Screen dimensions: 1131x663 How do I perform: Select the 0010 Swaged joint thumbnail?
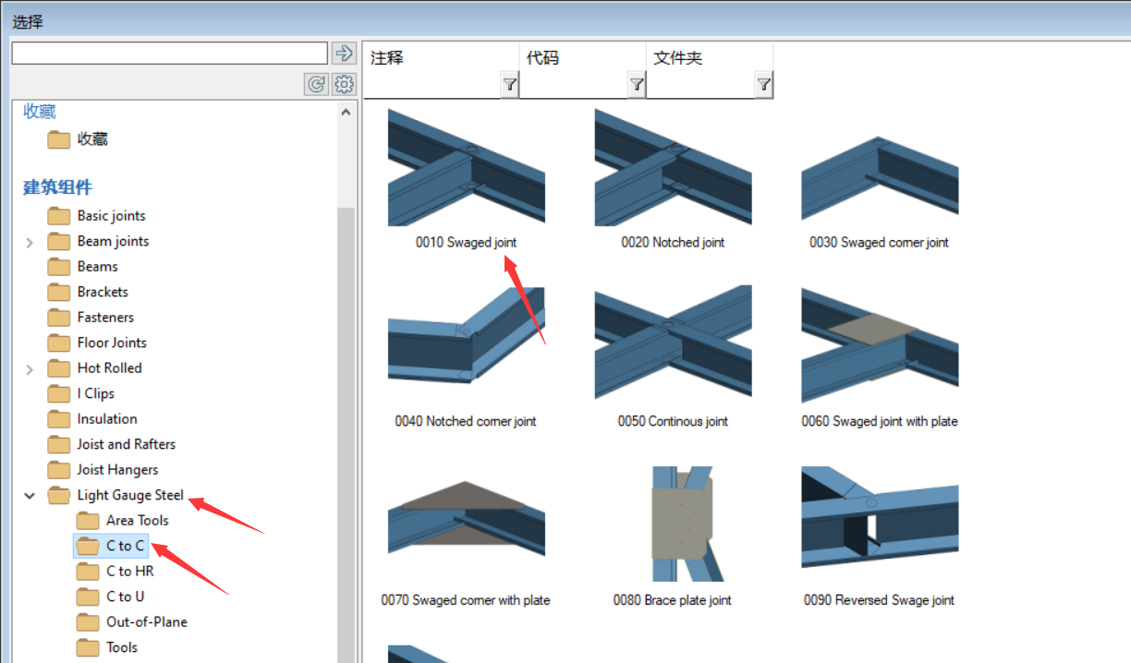pos(467,167)
